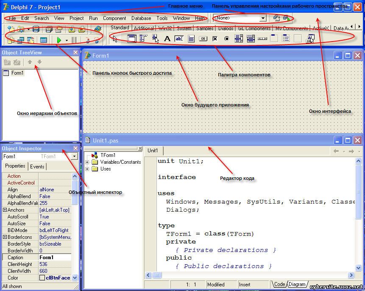The image size is (365, 291).
Task: Expand the Uses node in code explorer
Action: (x=87, y=169)
